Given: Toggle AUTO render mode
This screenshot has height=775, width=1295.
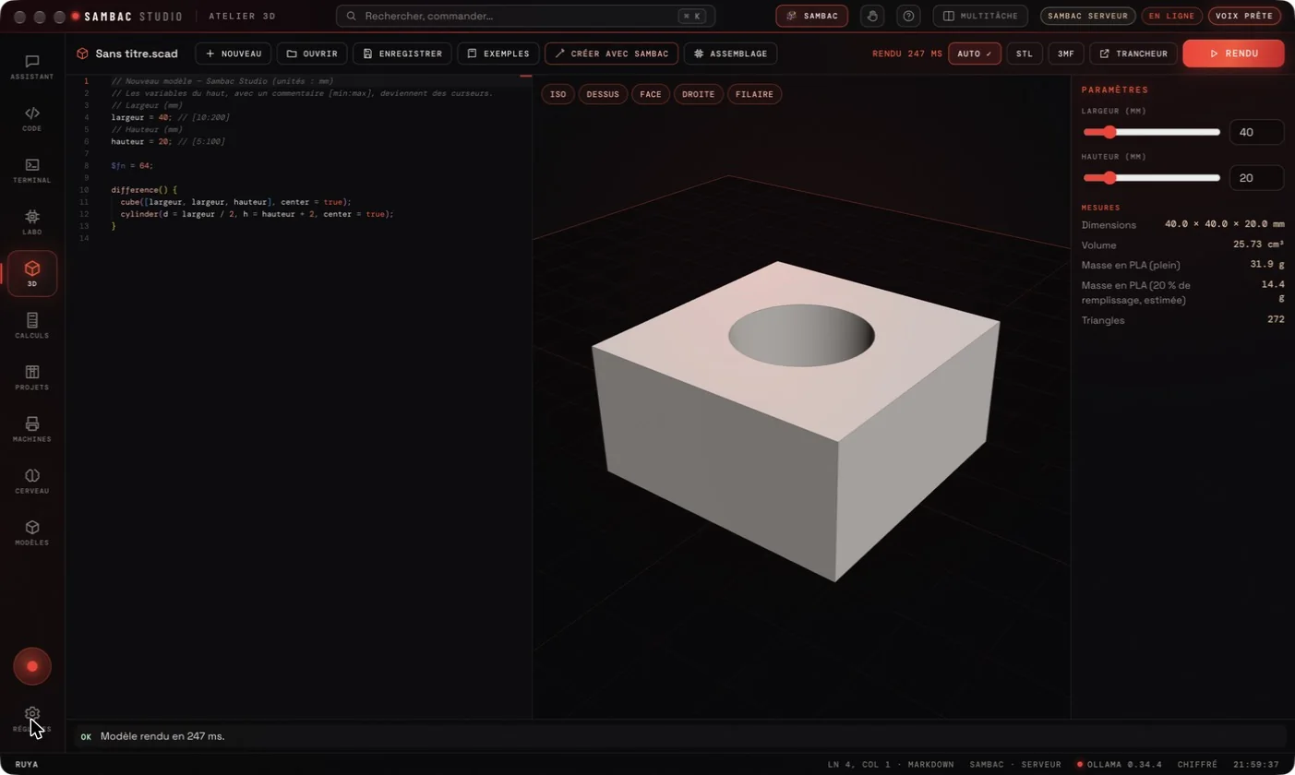Looking at the screenshot, I should pos(975,54).
